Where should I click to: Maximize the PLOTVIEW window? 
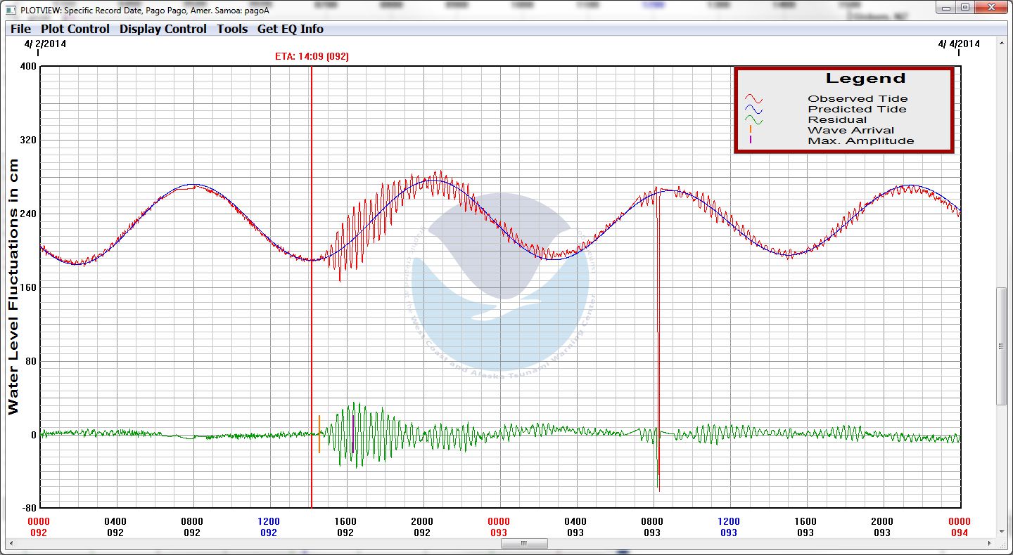(x=964, y=8)
